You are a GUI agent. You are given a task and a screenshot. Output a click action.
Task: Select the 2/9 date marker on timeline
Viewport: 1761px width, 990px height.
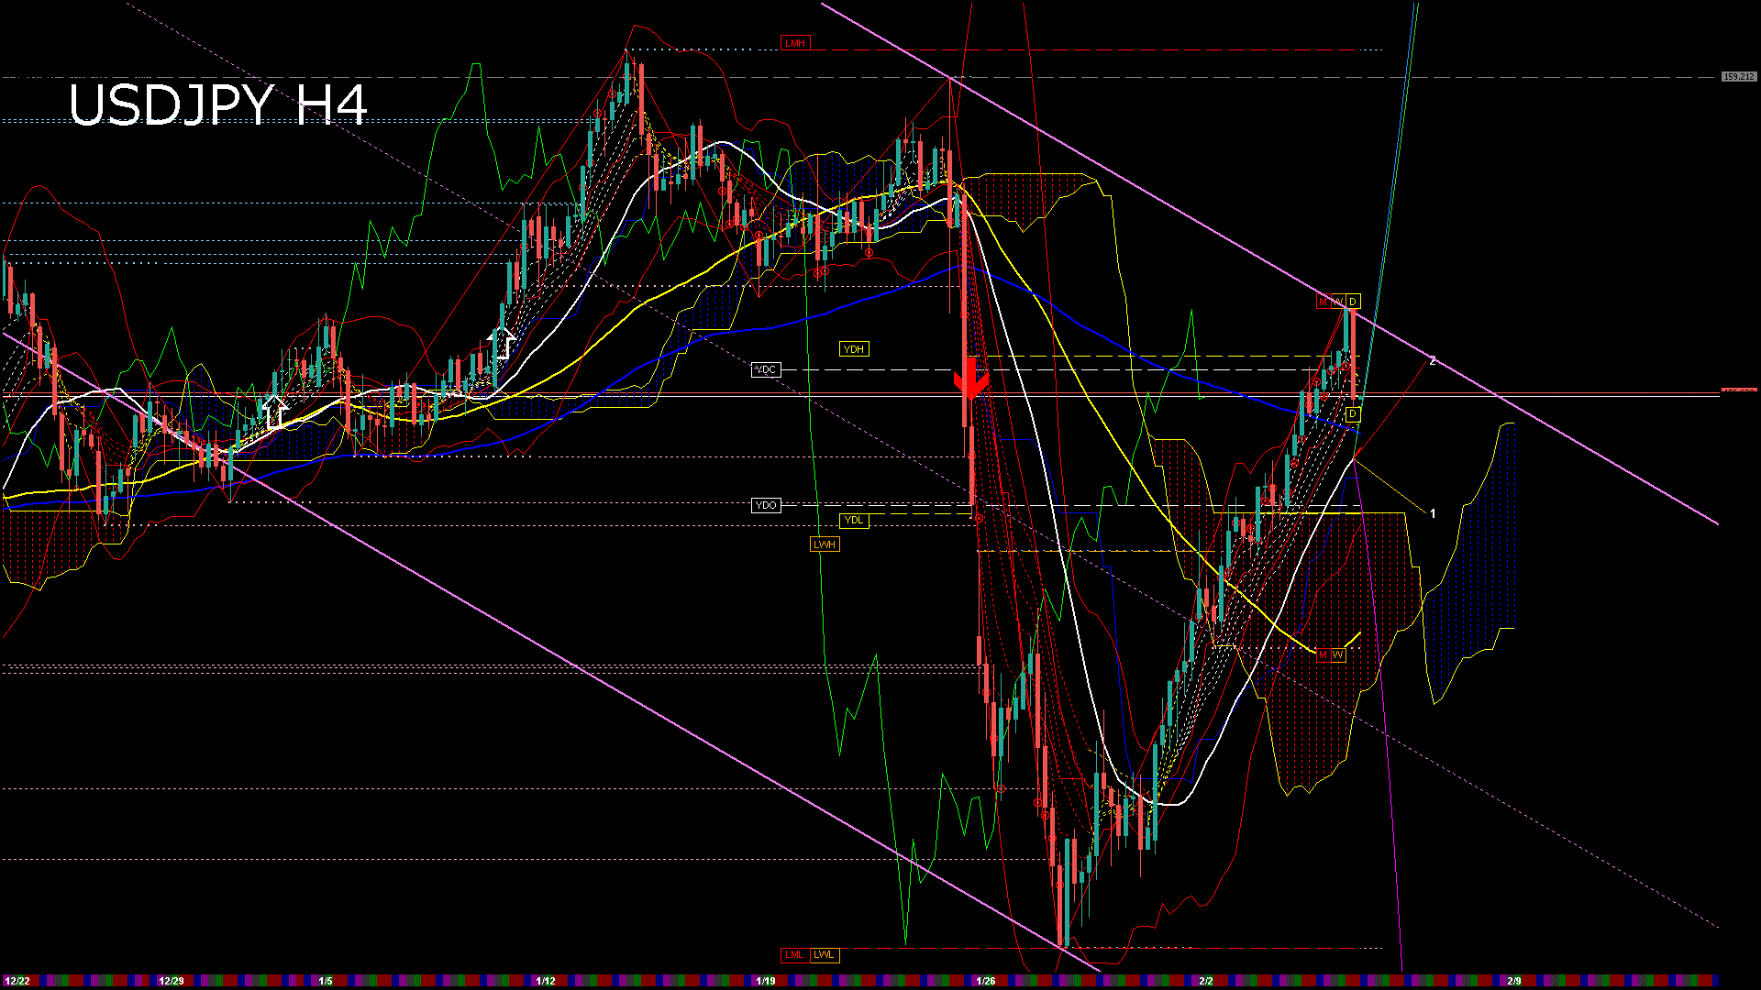point(1514,981)
